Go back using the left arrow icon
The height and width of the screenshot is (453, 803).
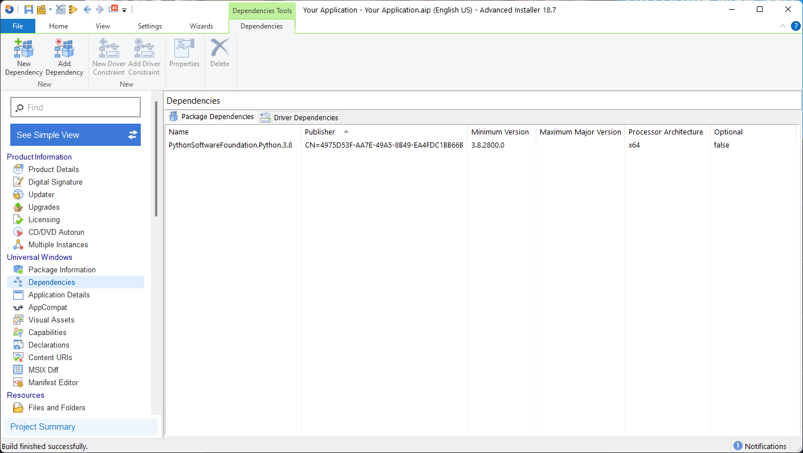[87, 9]
